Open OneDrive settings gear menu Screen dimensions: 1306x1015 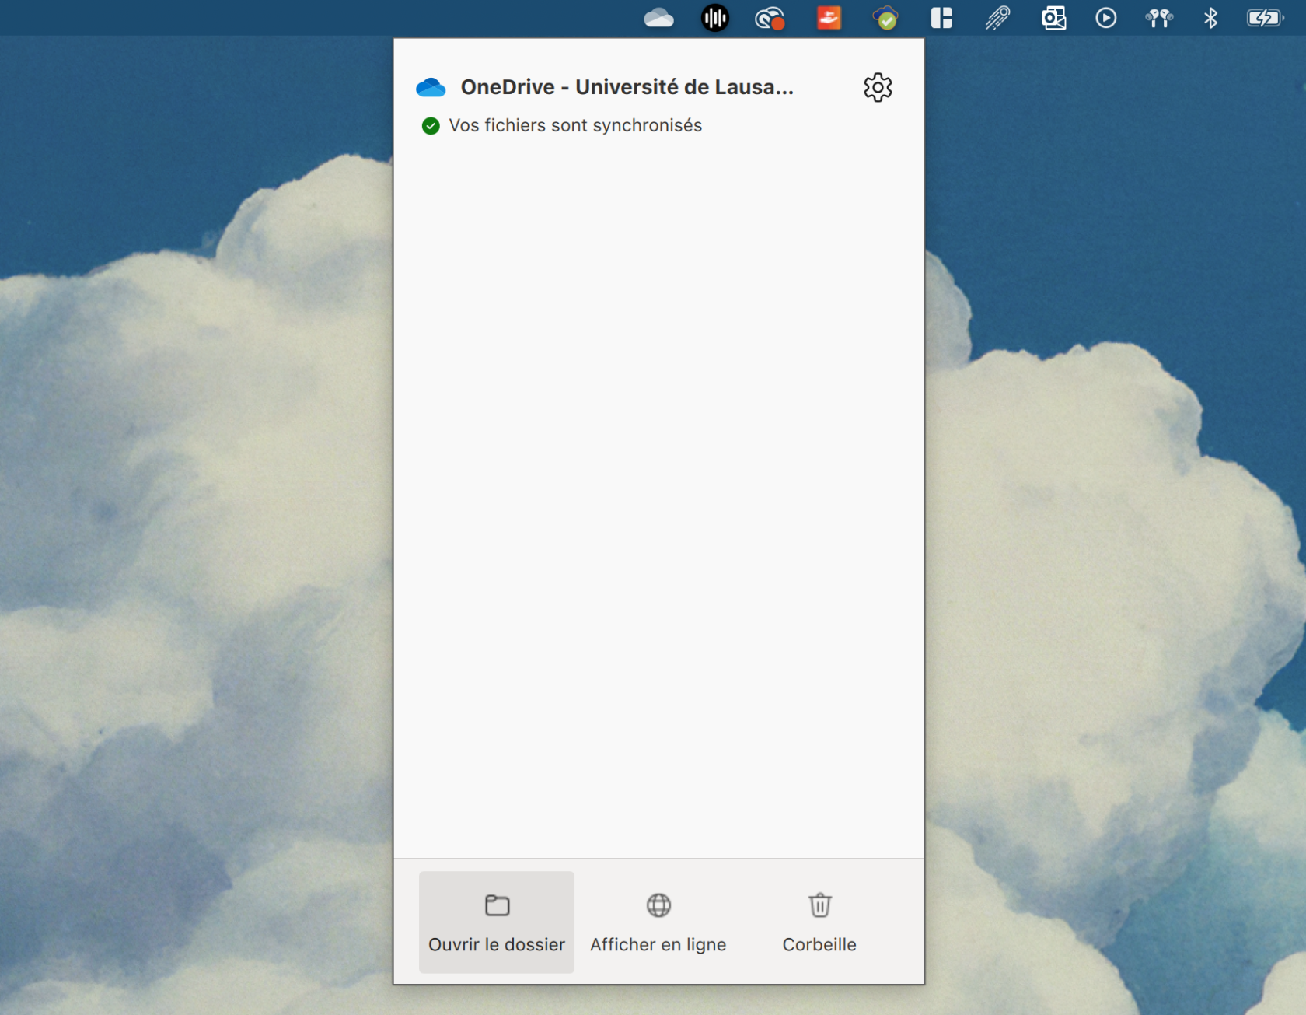click(878, 87)
